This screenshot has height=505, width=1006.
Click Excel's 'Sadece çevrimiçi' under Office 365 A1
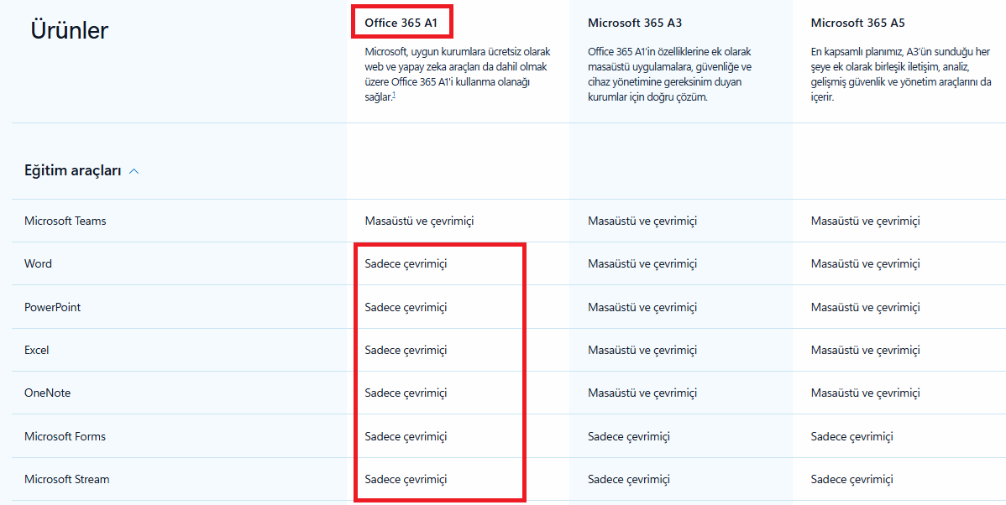[406, 351]
